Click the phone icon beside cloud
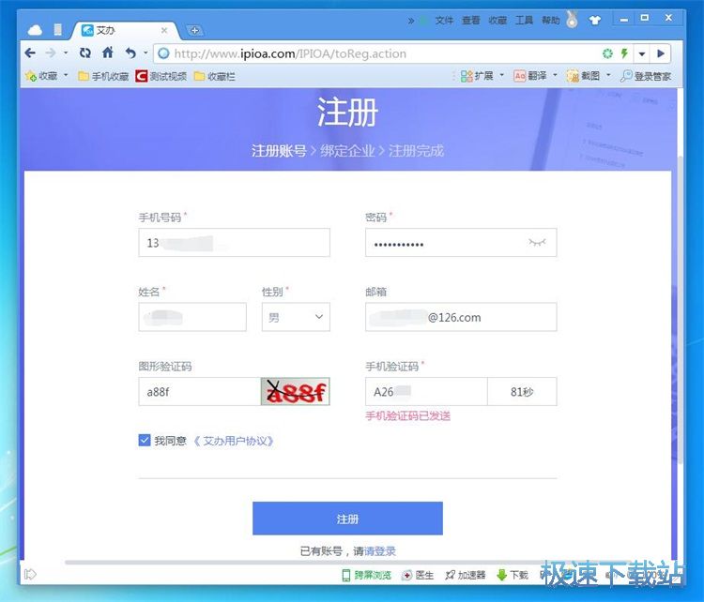This screenshot has width=704, height=602. click(57, 30)
